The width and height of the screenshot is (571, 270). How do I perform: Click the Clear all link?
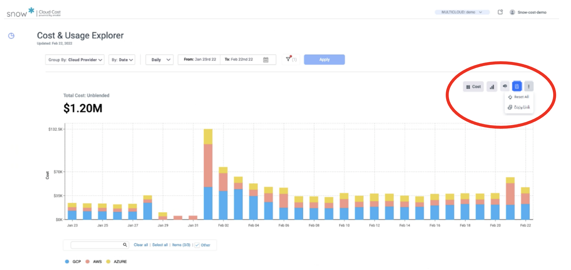coord(141,245)
